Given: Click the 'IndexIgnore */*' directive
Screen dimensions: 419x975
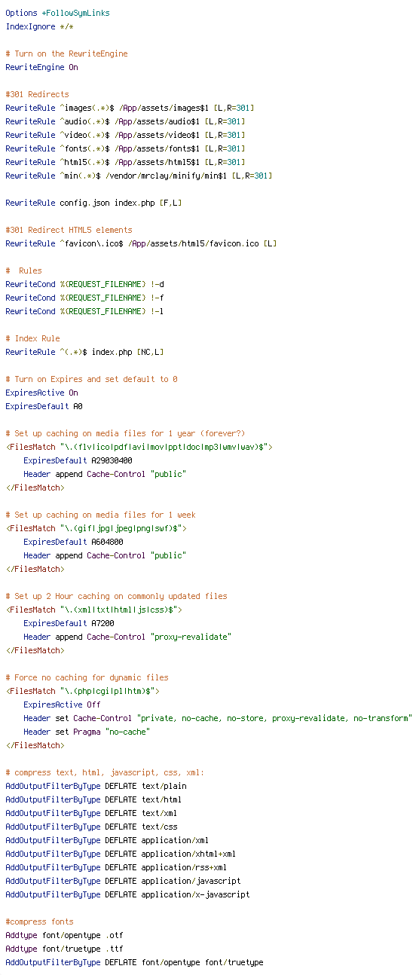Looking at the screenshot, I should 39,27.
